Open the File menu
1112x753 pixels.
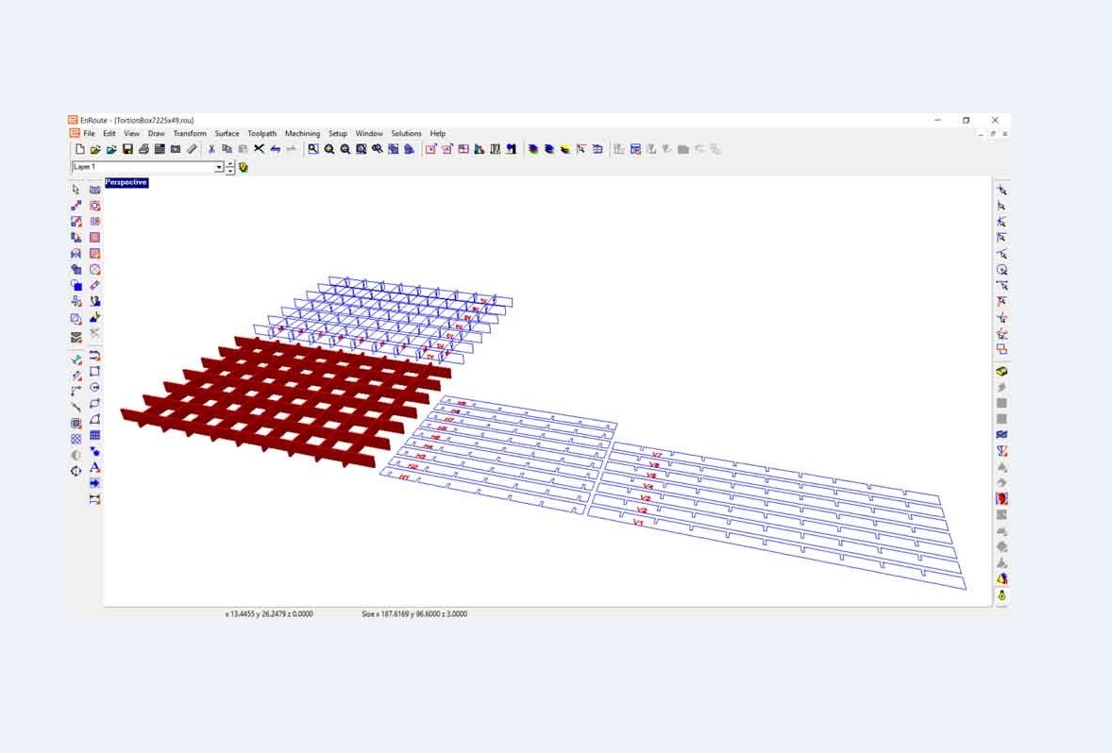coord(89,133)
